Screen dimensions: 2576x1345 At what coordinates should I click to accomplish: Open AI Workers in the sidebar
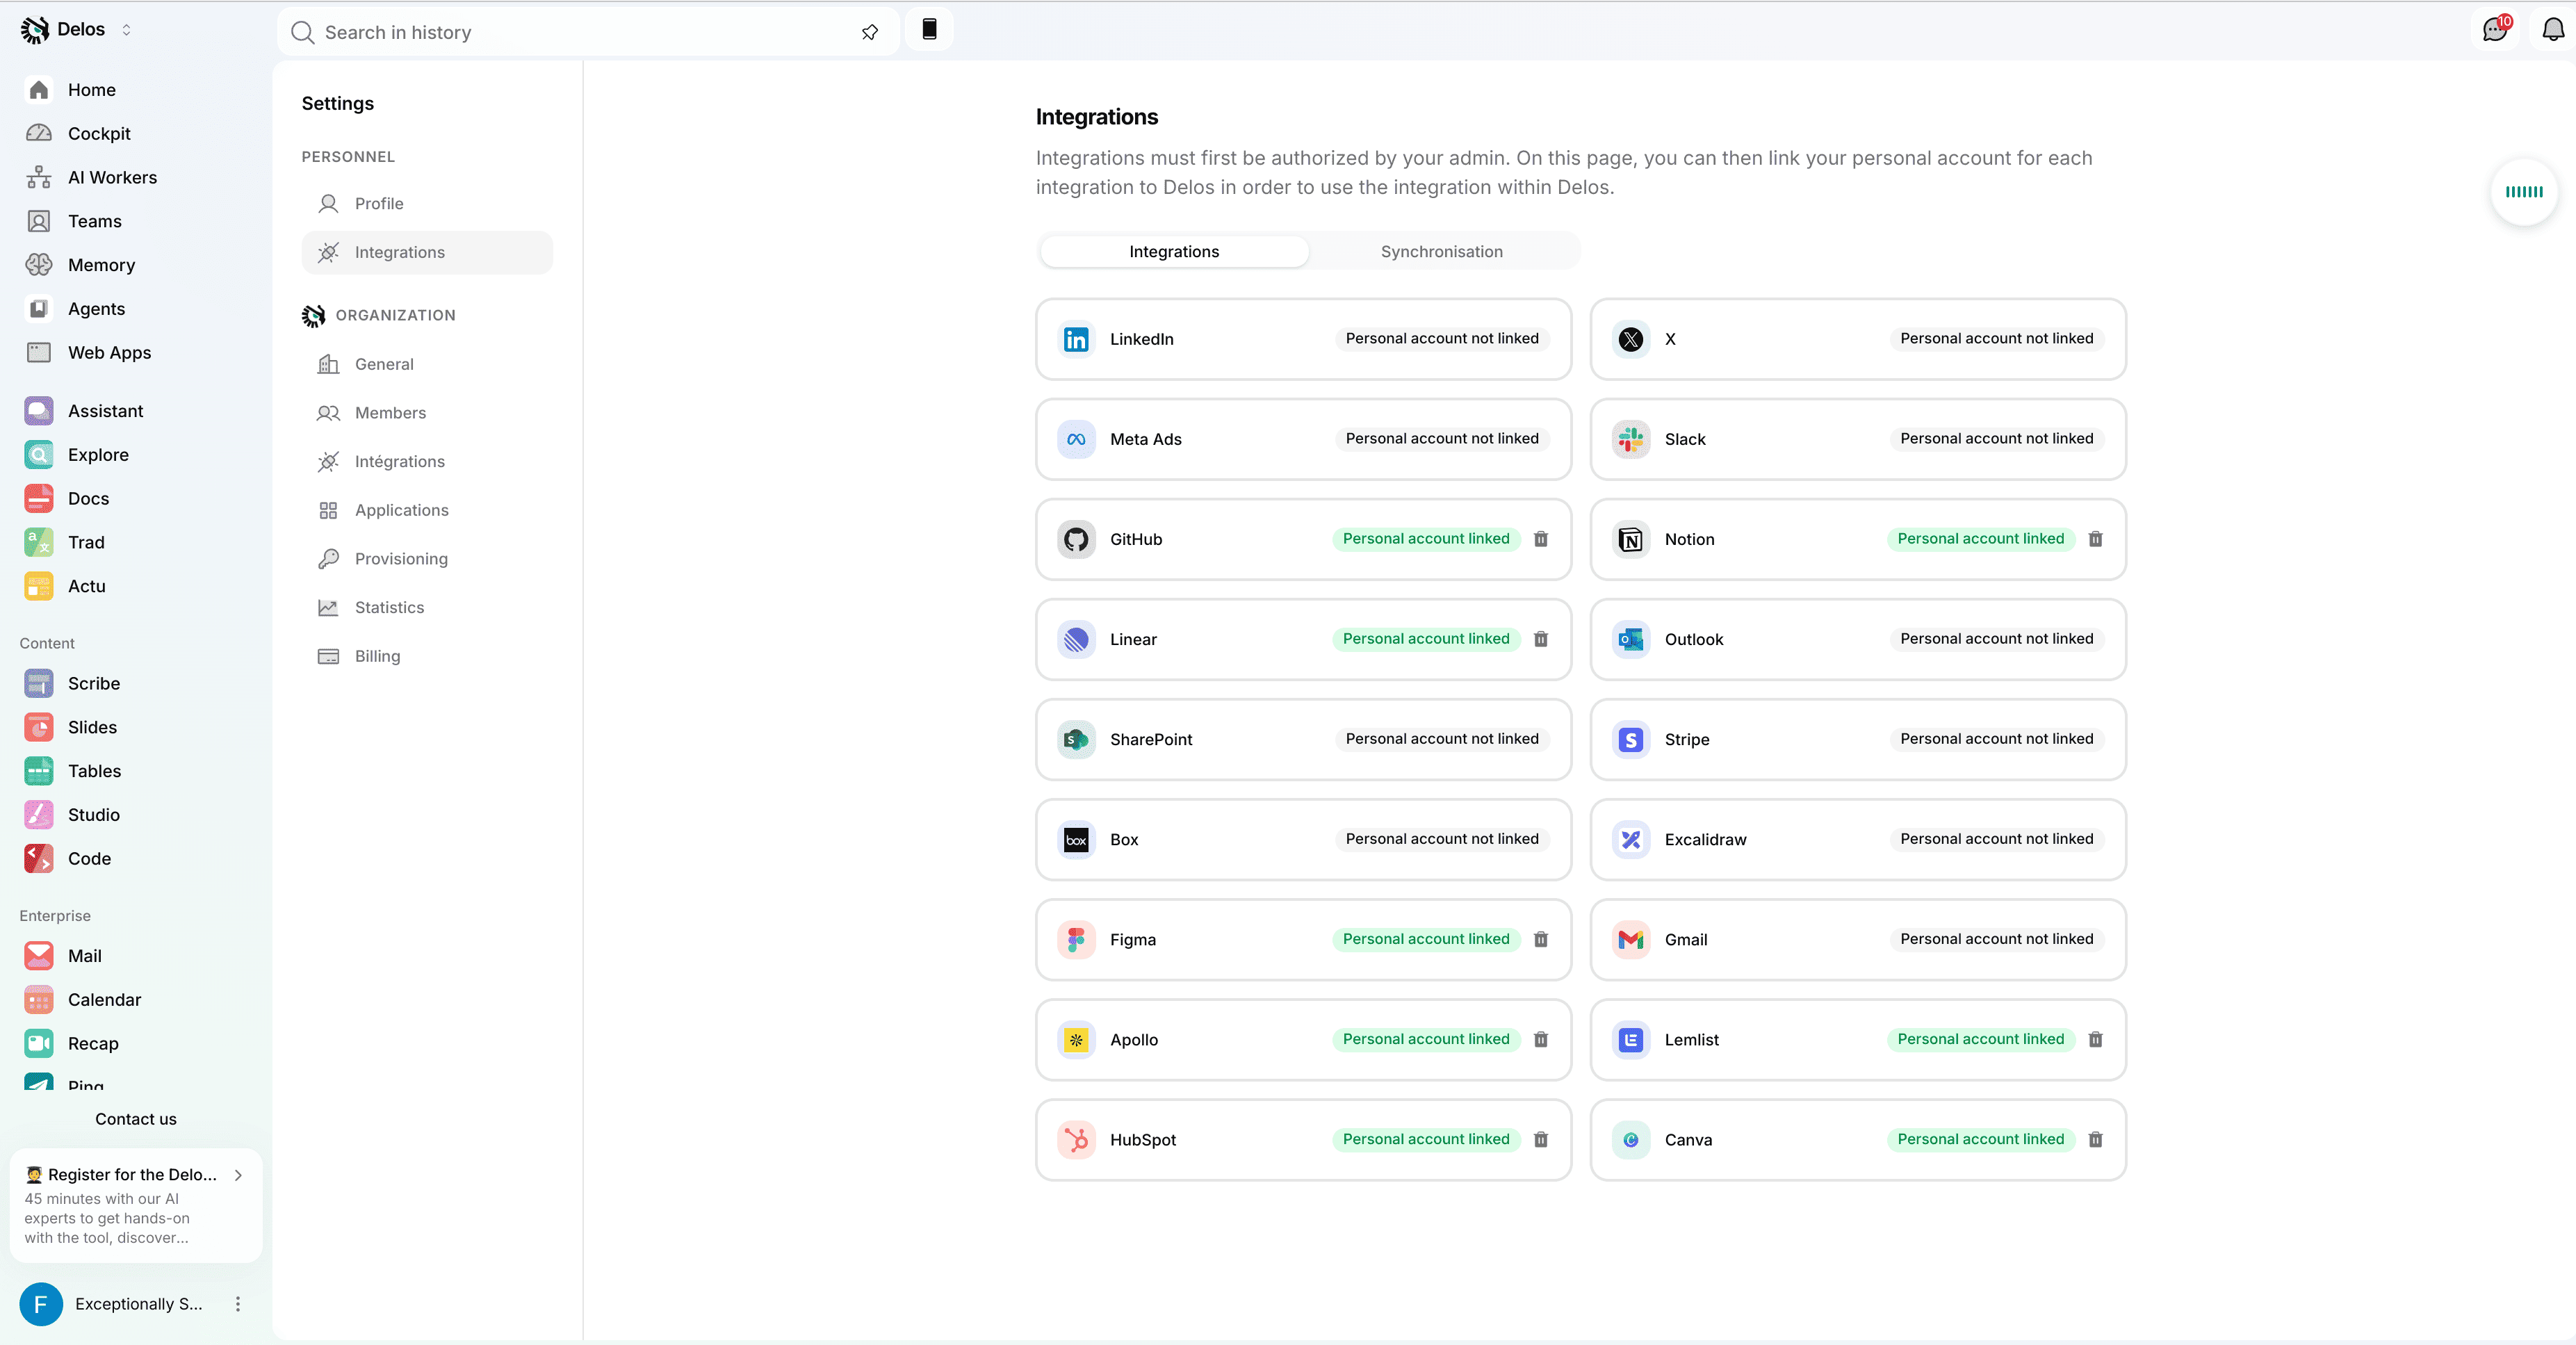click(x=136, y=177)
